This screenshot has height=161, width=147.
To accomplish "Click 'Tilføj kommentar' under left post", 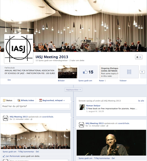I will click(26, 152).
